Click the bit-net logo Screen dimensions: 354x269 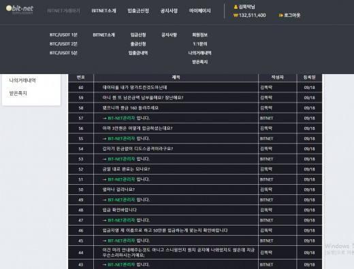click(x=20, y=10)
